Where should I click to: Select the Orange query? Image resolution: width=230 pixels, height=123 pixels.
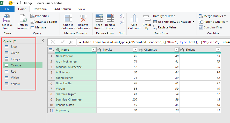(23, 65)
